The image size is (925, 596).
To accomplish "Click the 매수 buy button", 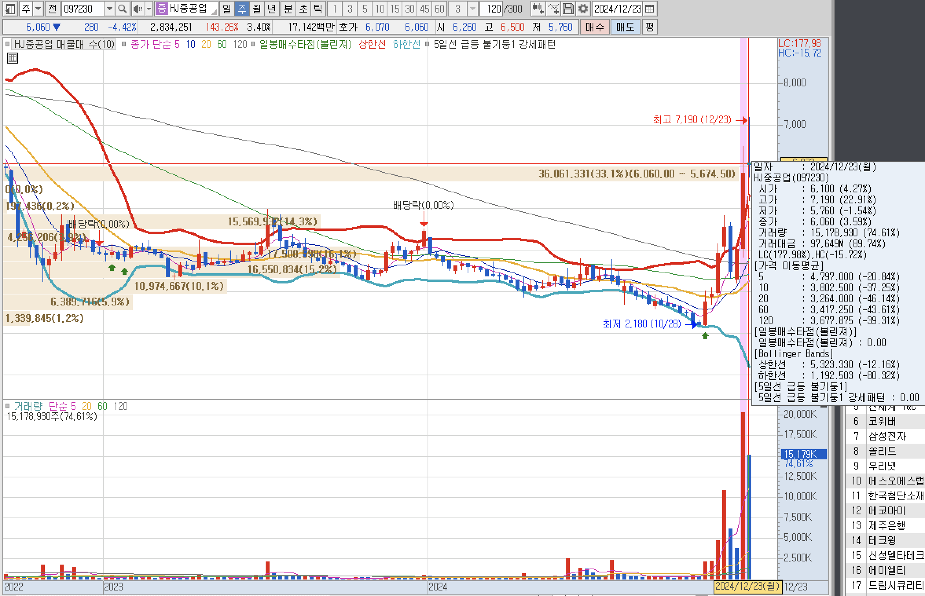I will coord(595,27).
